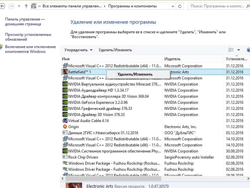Image resolution: width=250 pixels, height=188 pixels.
Task: Click the Control Panel address bar icon
Action: [34, 6]
